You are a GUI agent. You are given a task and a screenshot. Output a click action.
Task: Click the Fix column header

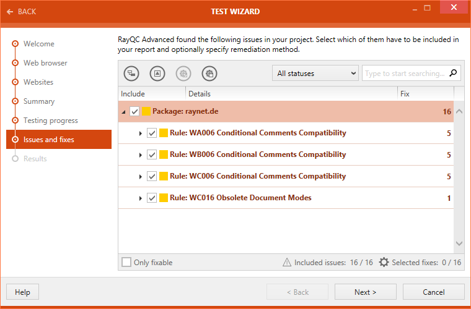pos(426,94)
